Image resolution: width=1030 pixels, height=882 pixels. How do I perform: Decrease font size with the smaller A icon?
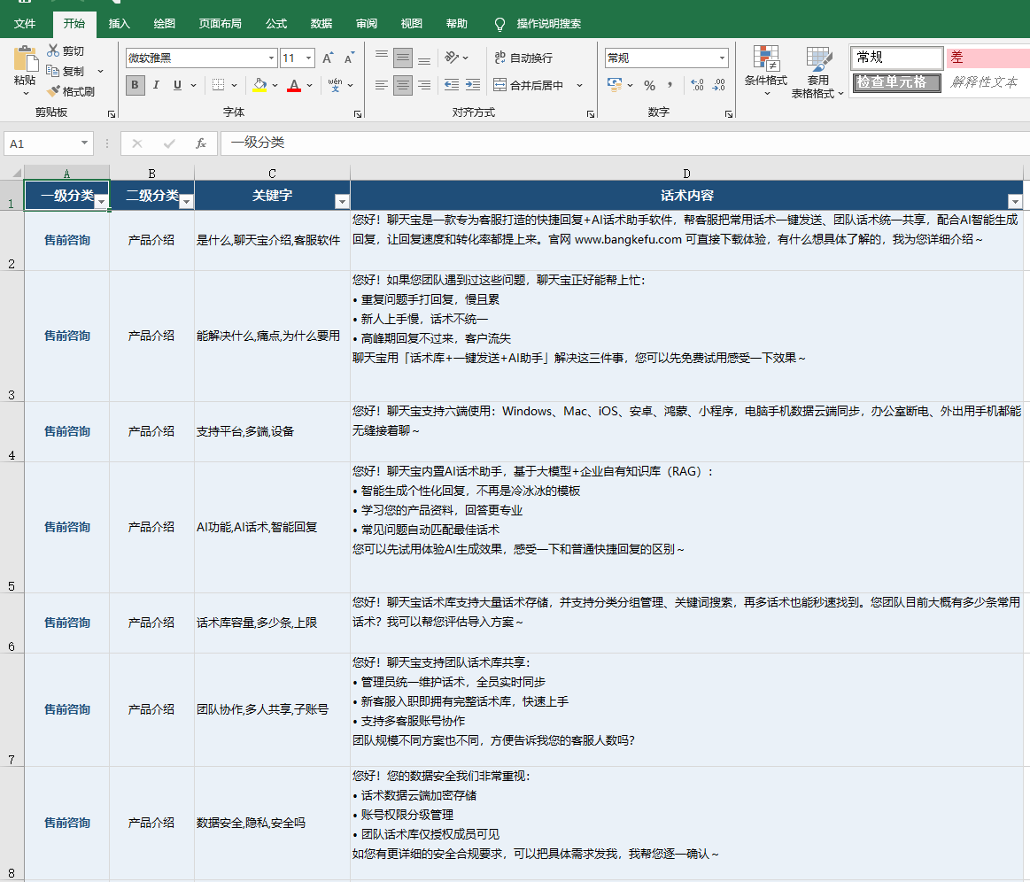(x=349, y=58)
